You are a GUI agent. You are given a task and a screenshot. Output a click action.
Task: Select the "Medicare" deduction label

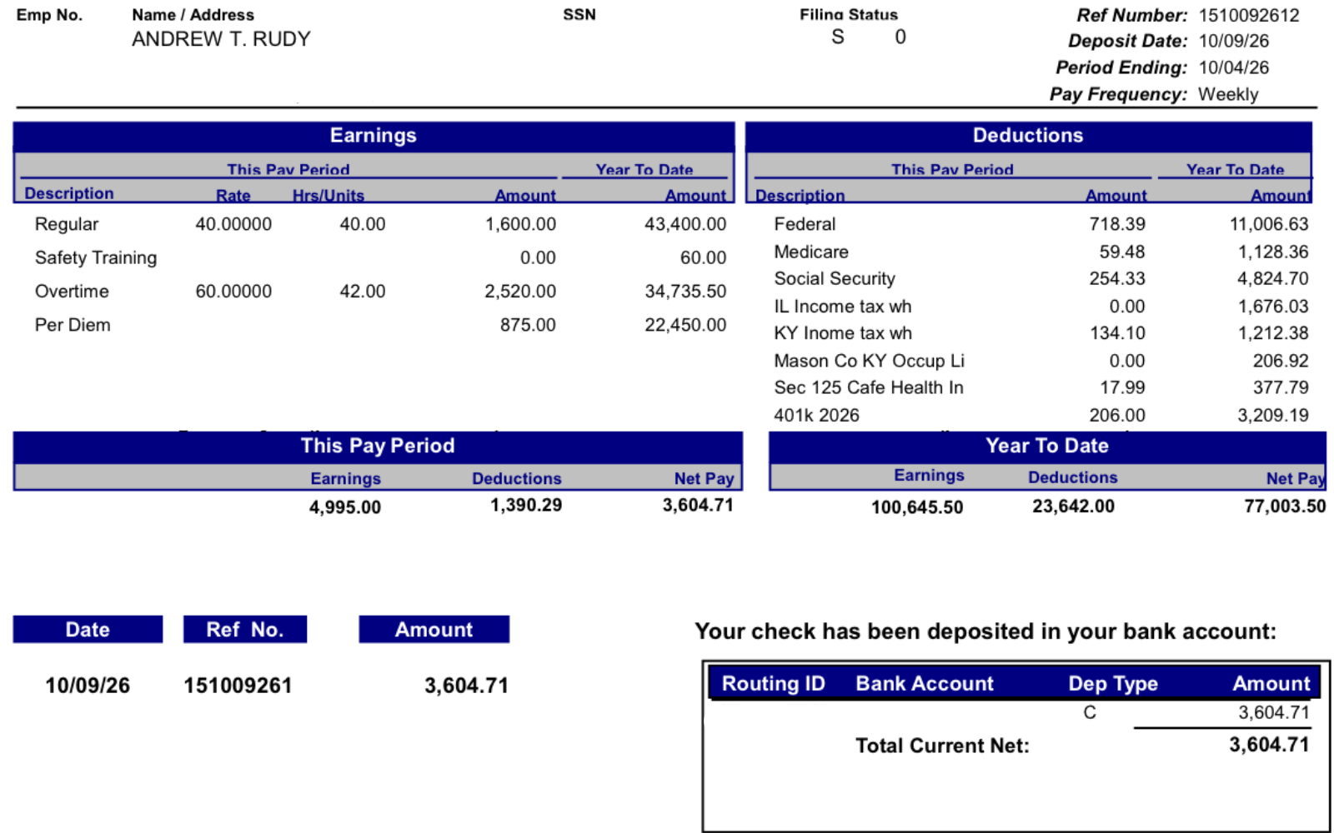point(811,252)
